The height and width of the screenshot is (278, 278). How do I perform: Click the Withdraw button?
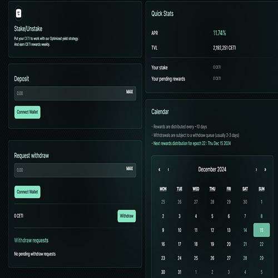coord(127,216)
